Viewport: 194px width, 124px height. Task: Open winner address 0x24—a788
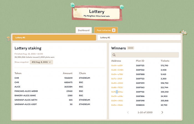point(117,74)
